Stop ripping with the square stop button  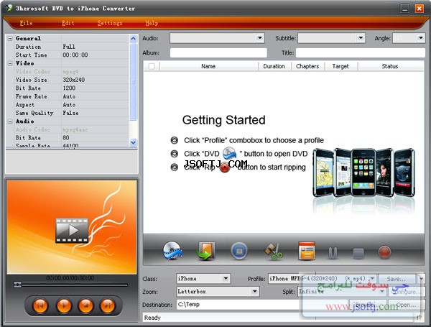tap(358, 253)
